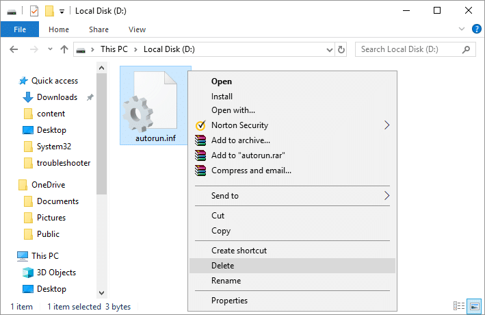The height and width of the screenshot is (315, 485).
Task: Open the address bar history dropdown
Action: 329,49
